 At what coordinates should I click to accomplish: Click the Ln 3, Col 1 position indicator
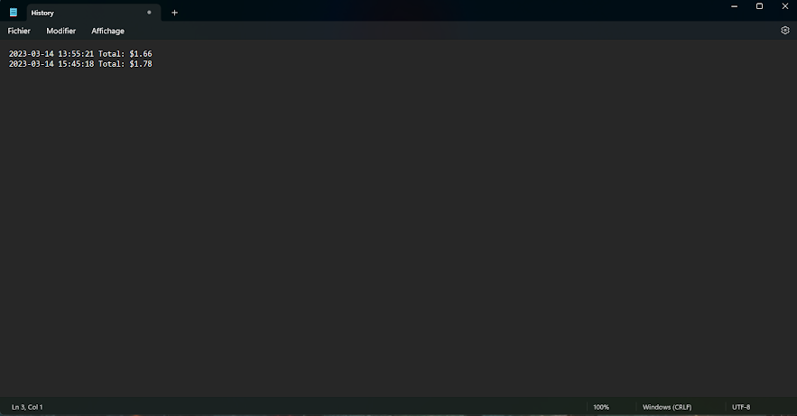click(x=27, y=407)
